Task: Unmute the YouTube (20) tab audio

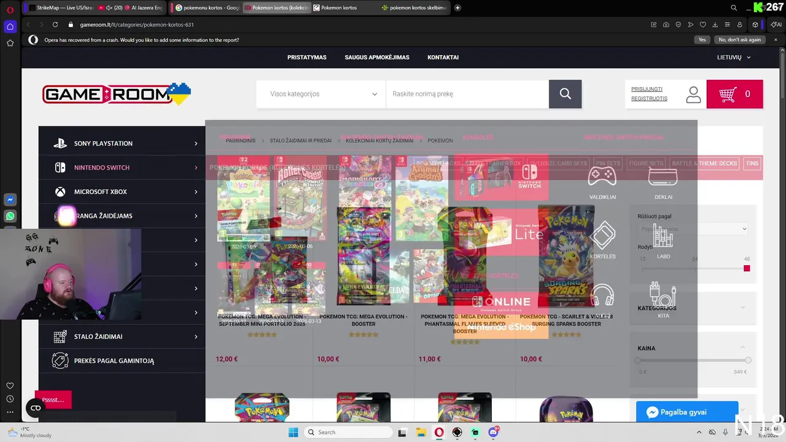Action: pyautogui.click(x=109, y=8)
